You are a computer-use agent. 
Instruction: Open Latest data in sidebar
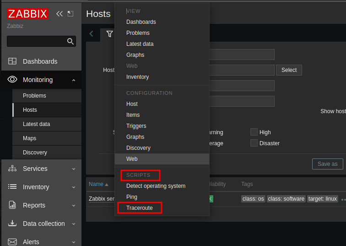point(47,124)
